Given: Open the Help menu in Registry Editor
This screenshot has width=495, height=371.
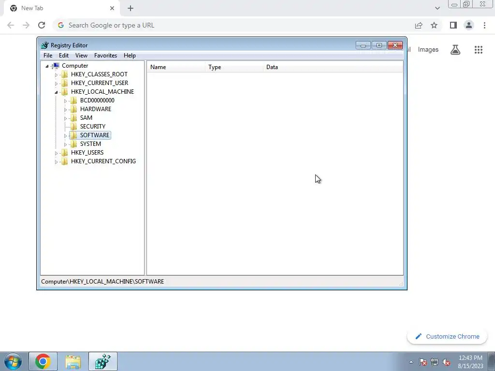Looking at the screenshot, I should 130,56.
